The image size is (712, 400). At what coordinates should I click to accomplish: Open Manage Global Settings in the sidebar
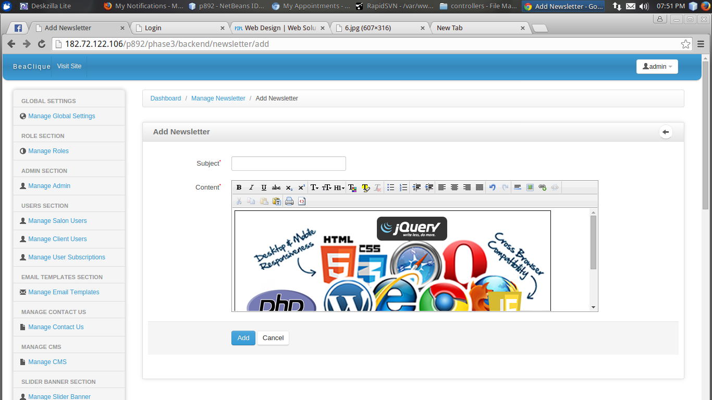coord(62,116)
